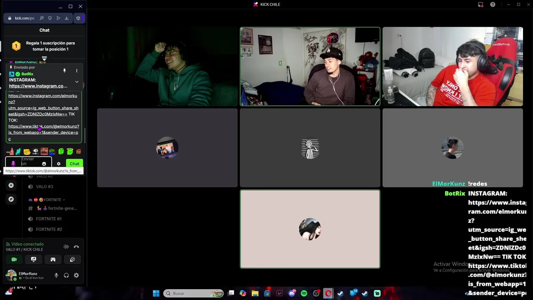Open downloads icon in Kick popup browser
This screenshot has height=300, width=533.
[67, 18]
